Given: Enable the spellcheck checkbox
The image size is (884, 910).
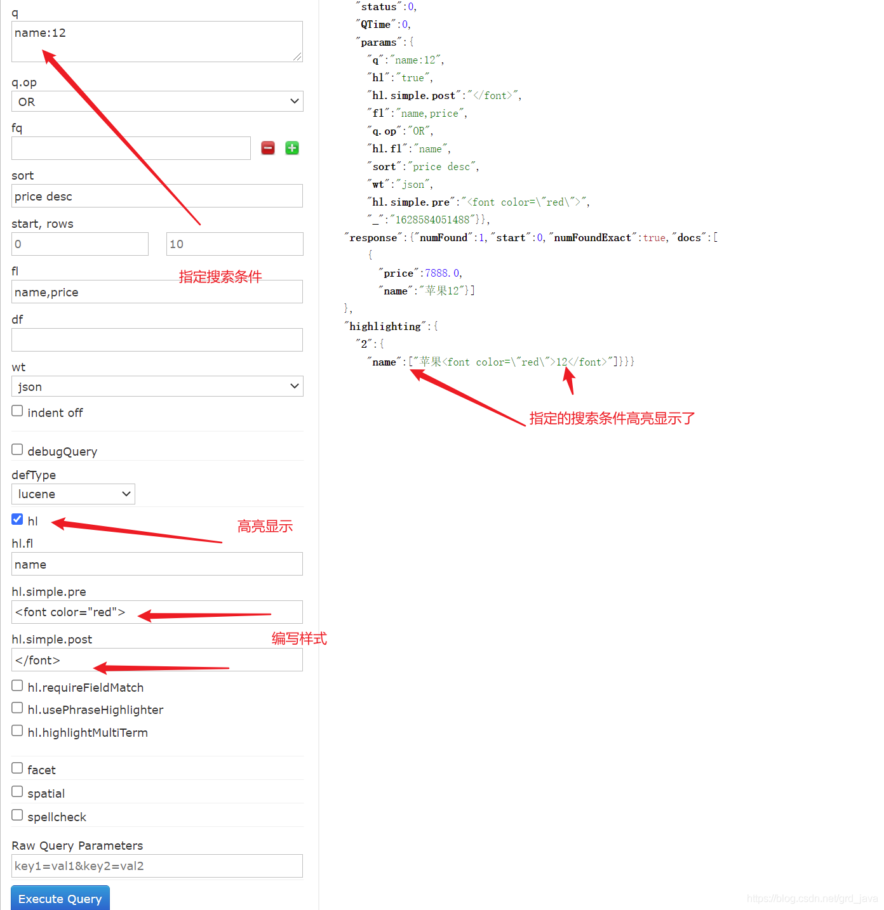Looking at the screenshot, I should point(17,815).
